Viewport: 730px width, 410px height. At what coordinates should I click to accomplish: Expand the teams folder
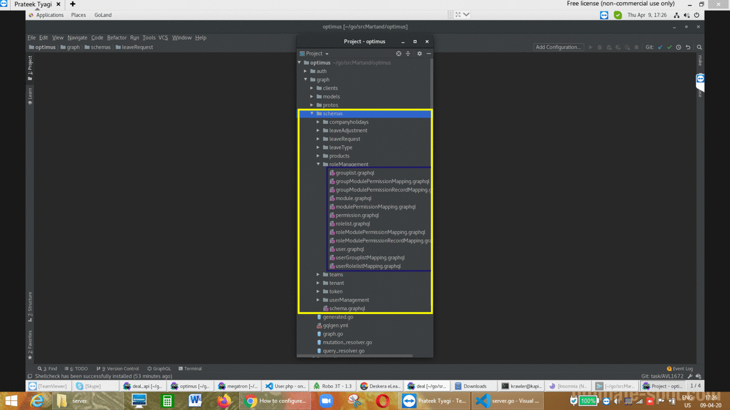317,274
